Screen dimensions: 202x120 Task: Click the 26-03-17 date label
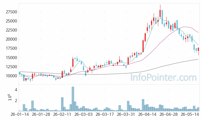[x=105, y=114]
